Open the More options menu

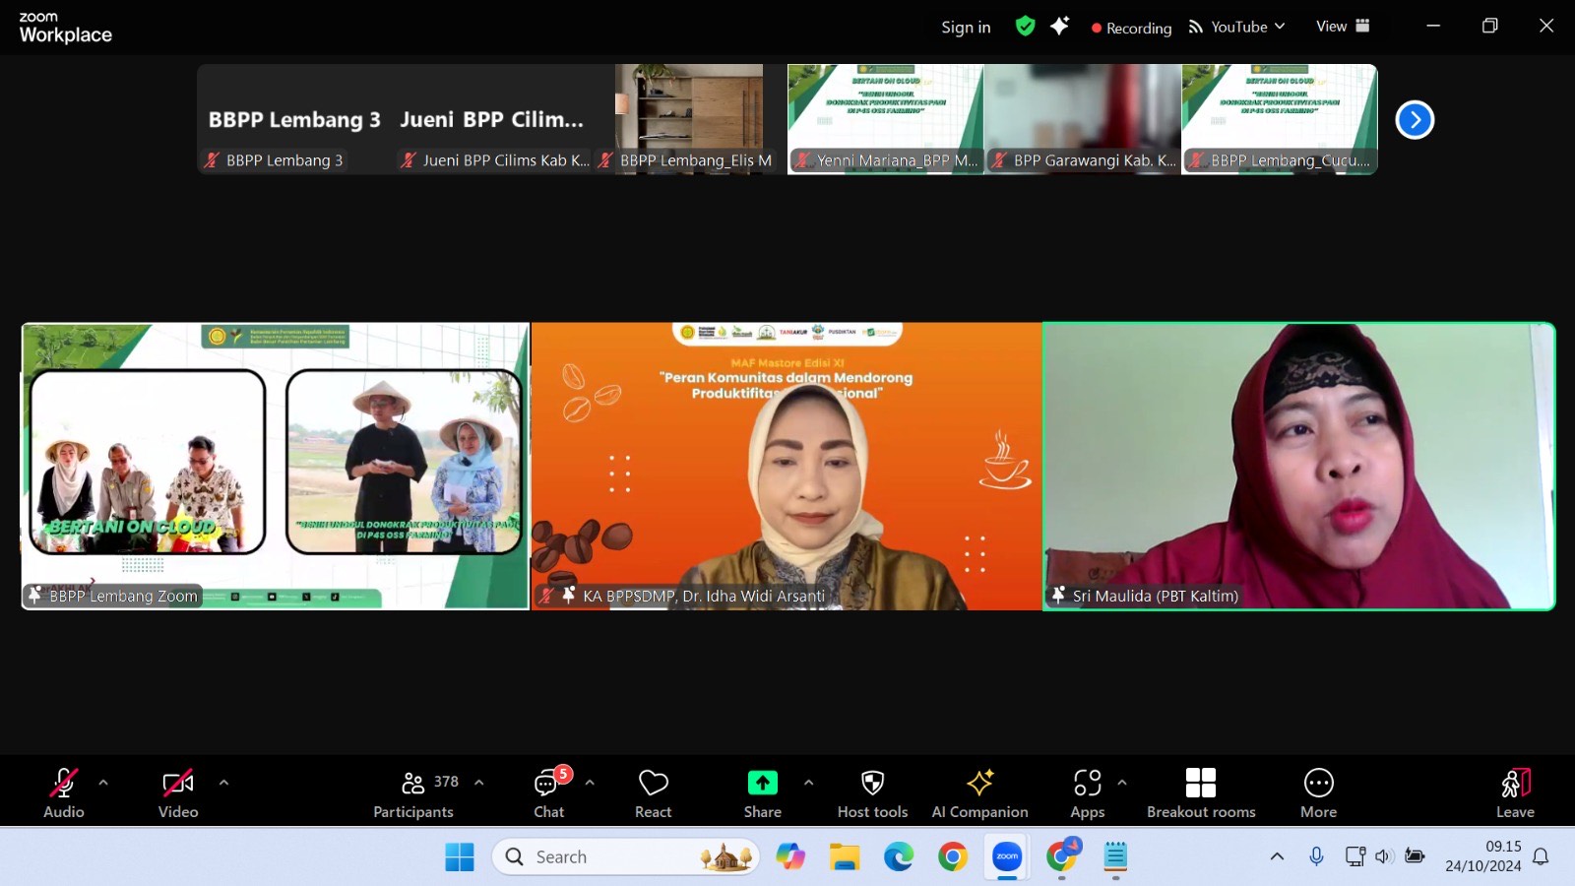click(x=1318, y=792)
